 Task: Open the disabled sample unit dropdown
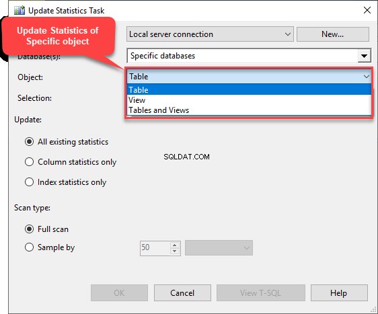[219, 247]
